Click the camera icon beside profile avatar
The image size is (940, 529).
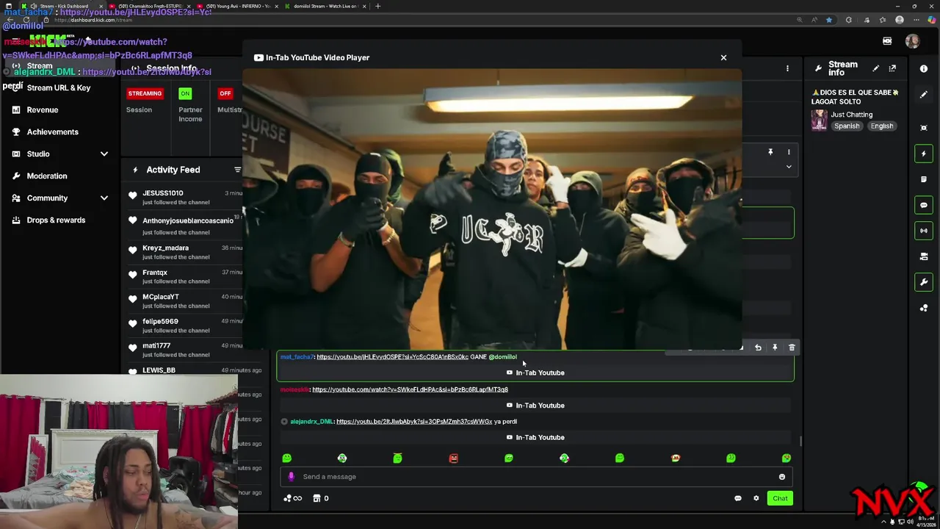887,41
